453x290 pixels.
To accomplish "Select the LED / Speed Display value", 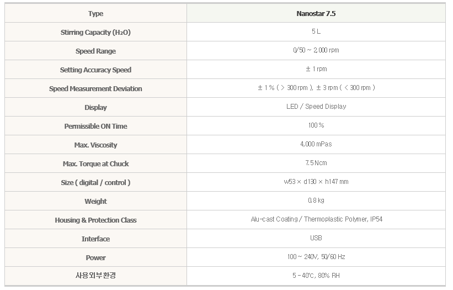I will point(316,107).
